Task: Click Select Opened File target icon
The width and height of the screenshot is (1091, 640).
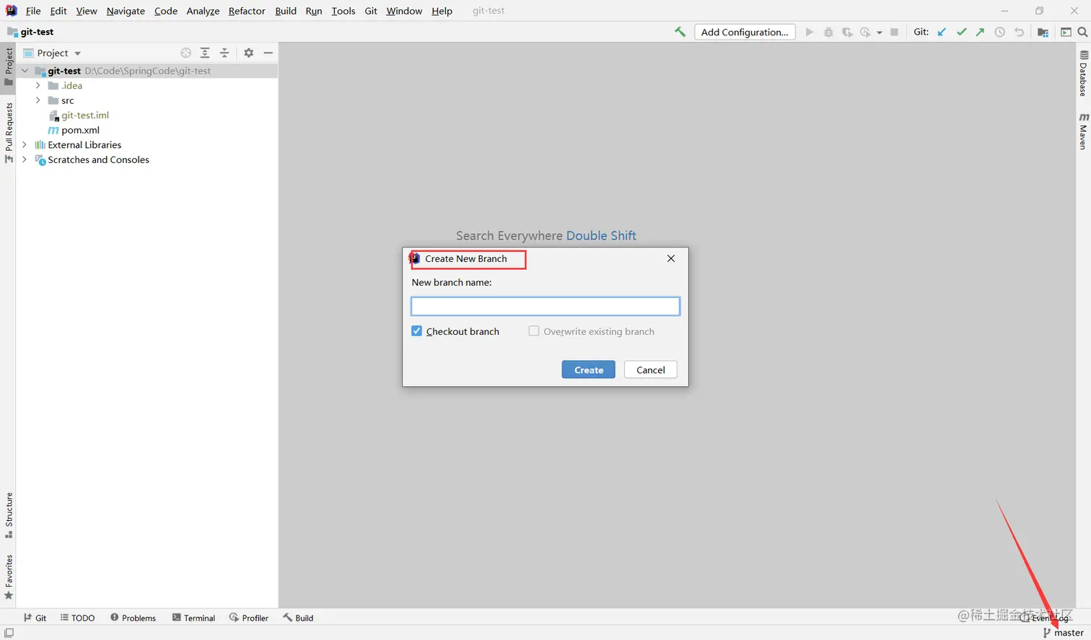Action: click(186, 53)
